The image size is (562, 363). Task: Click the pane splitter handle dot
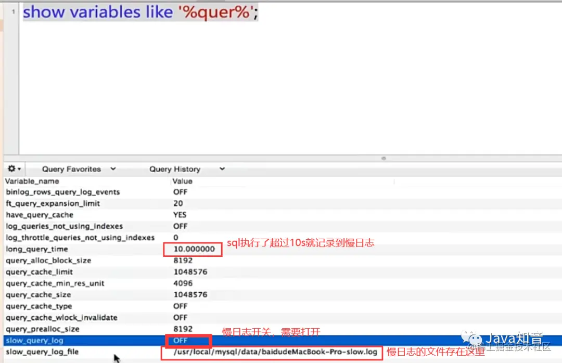point(384,159)
